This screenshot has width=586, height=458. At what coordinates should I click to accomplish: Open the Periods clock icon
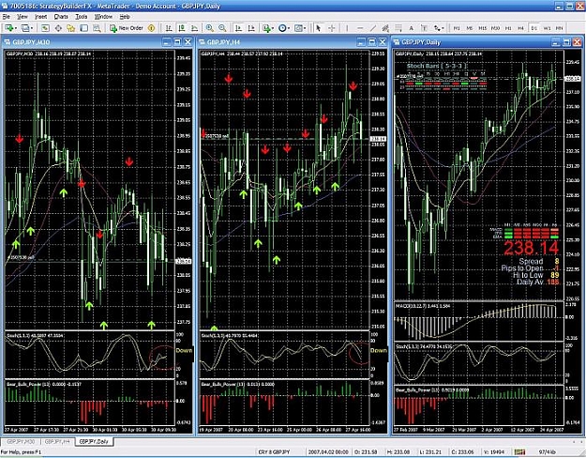(x=282, y=28)
